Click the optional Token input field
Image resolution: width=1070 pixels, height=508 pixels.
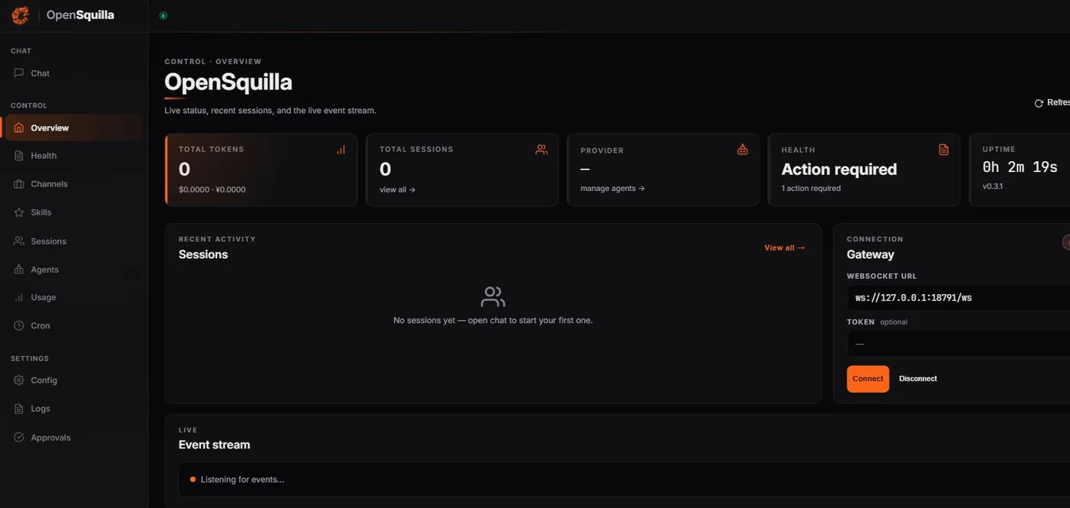[x=958, y=344]
